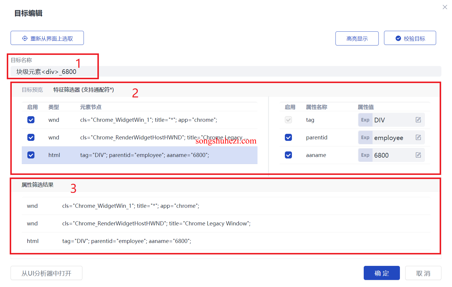
Task: Open the edit icon for the parentid employee value
Action: coord(418,137)
